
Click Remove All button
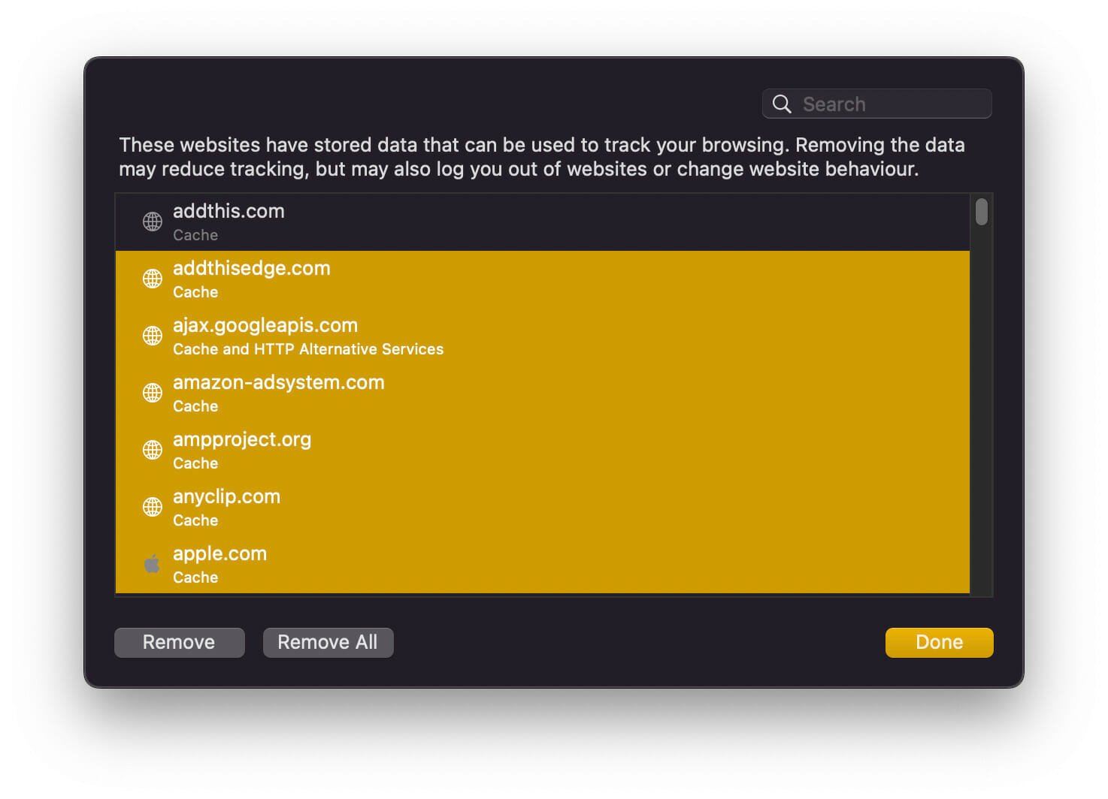[328, 642]
